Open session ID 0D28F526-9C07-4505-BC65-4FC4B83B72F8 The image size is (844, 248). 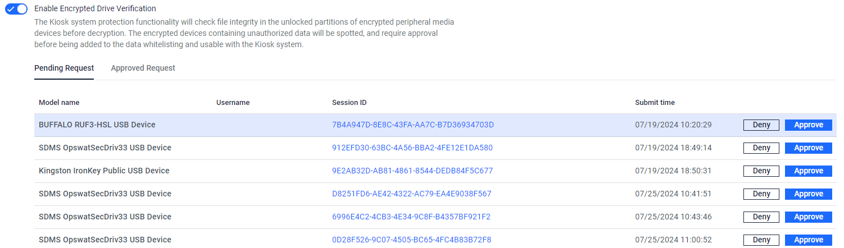(x=412, y=240)
